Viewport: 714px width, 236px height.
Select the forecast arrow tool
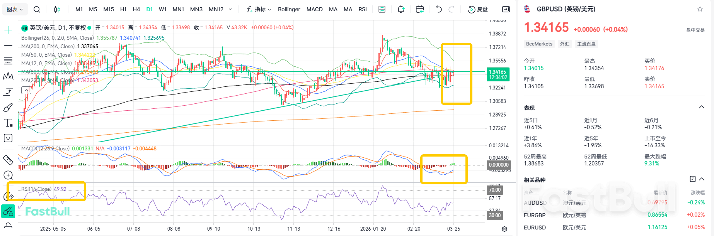(x=8, y=92)
